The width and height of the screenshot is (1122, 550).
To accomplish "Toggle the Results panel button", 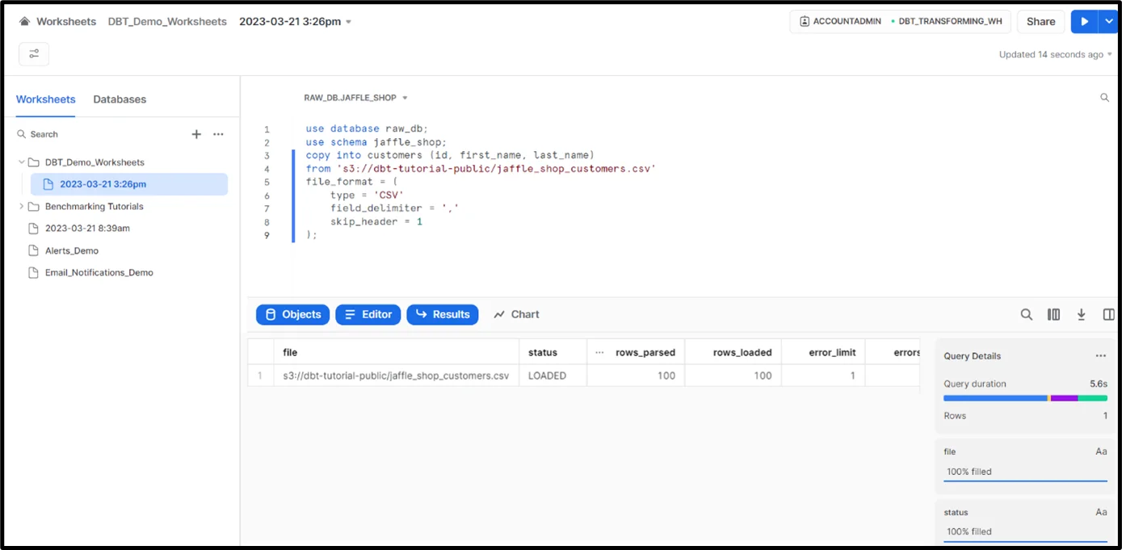I will [x=442, y=315].
